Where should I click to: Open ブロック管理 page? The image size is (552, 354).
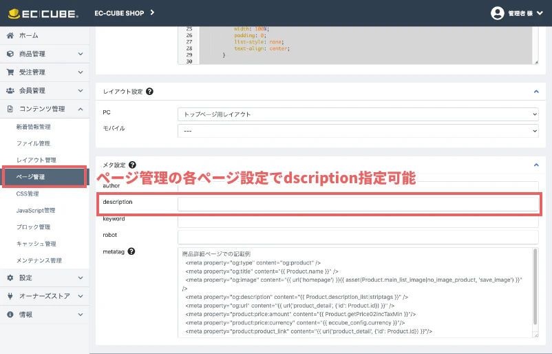[33, 227]
